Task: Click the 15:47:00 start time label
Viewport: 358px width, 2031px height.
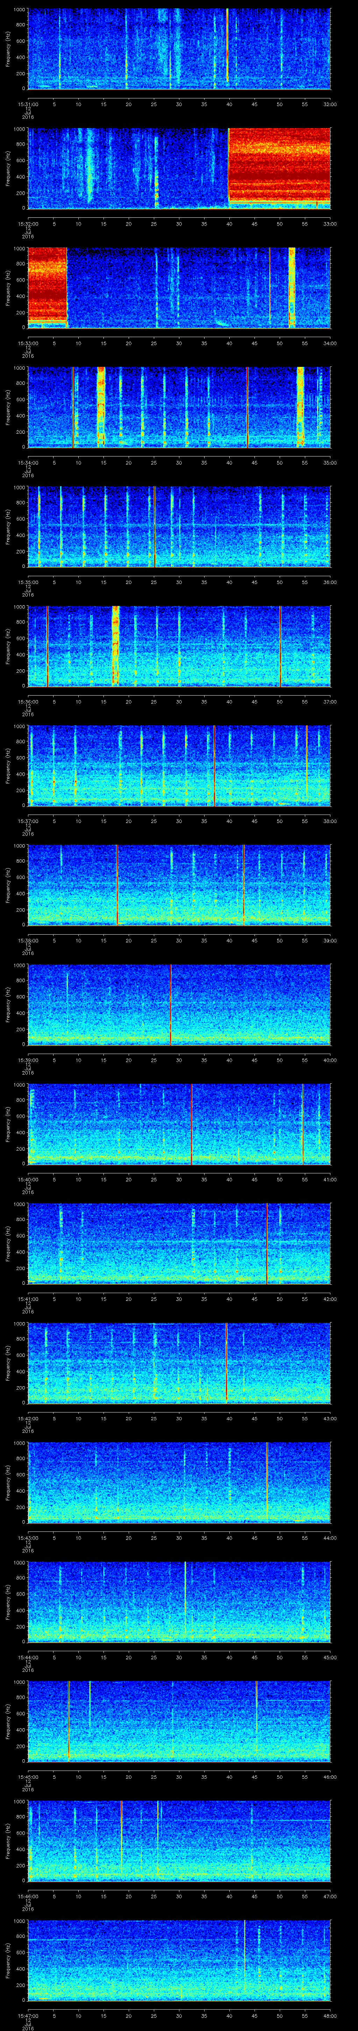Action: pyautogui.click(x=28, y=2015)
